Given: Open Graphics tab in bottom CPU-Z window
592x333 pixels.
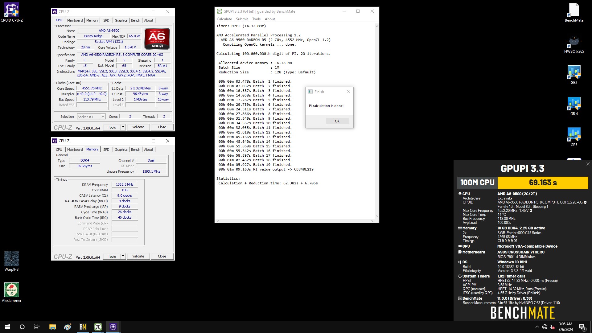Looking at the screenshot, I should (x=121, y=150).
